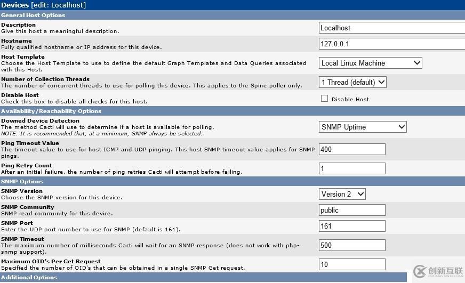The height and width of the screenshot is (283, 465).
Task: Click the Devices [edit: Localhost] title
Action: [43, 5]
